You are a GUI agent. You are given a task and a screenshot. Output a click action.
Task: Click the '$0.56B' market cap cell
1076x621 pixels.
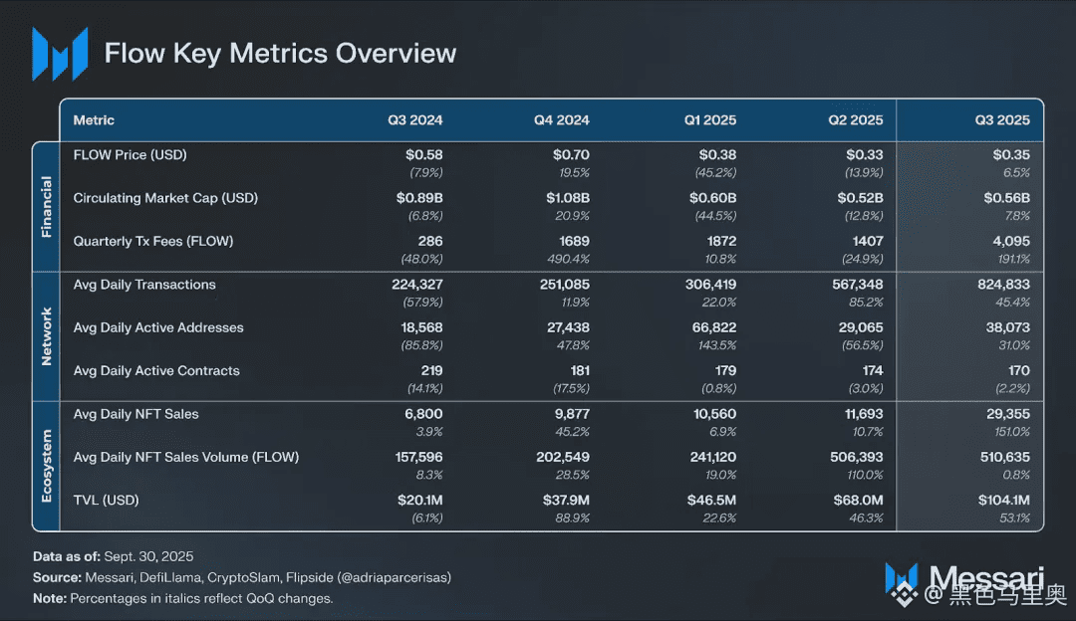coord(1007,198)
